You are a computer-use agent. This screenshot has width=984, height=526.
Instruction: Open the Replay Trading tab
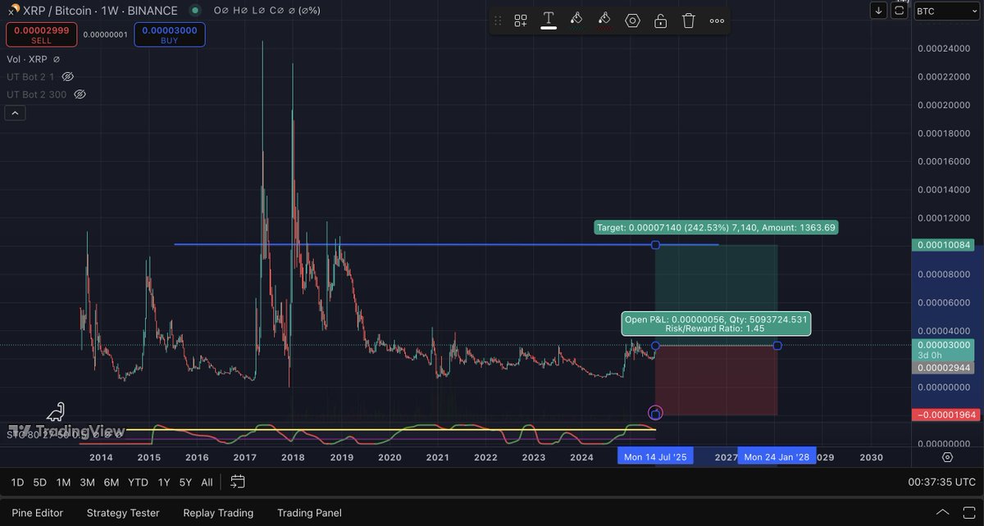point(218,513)
